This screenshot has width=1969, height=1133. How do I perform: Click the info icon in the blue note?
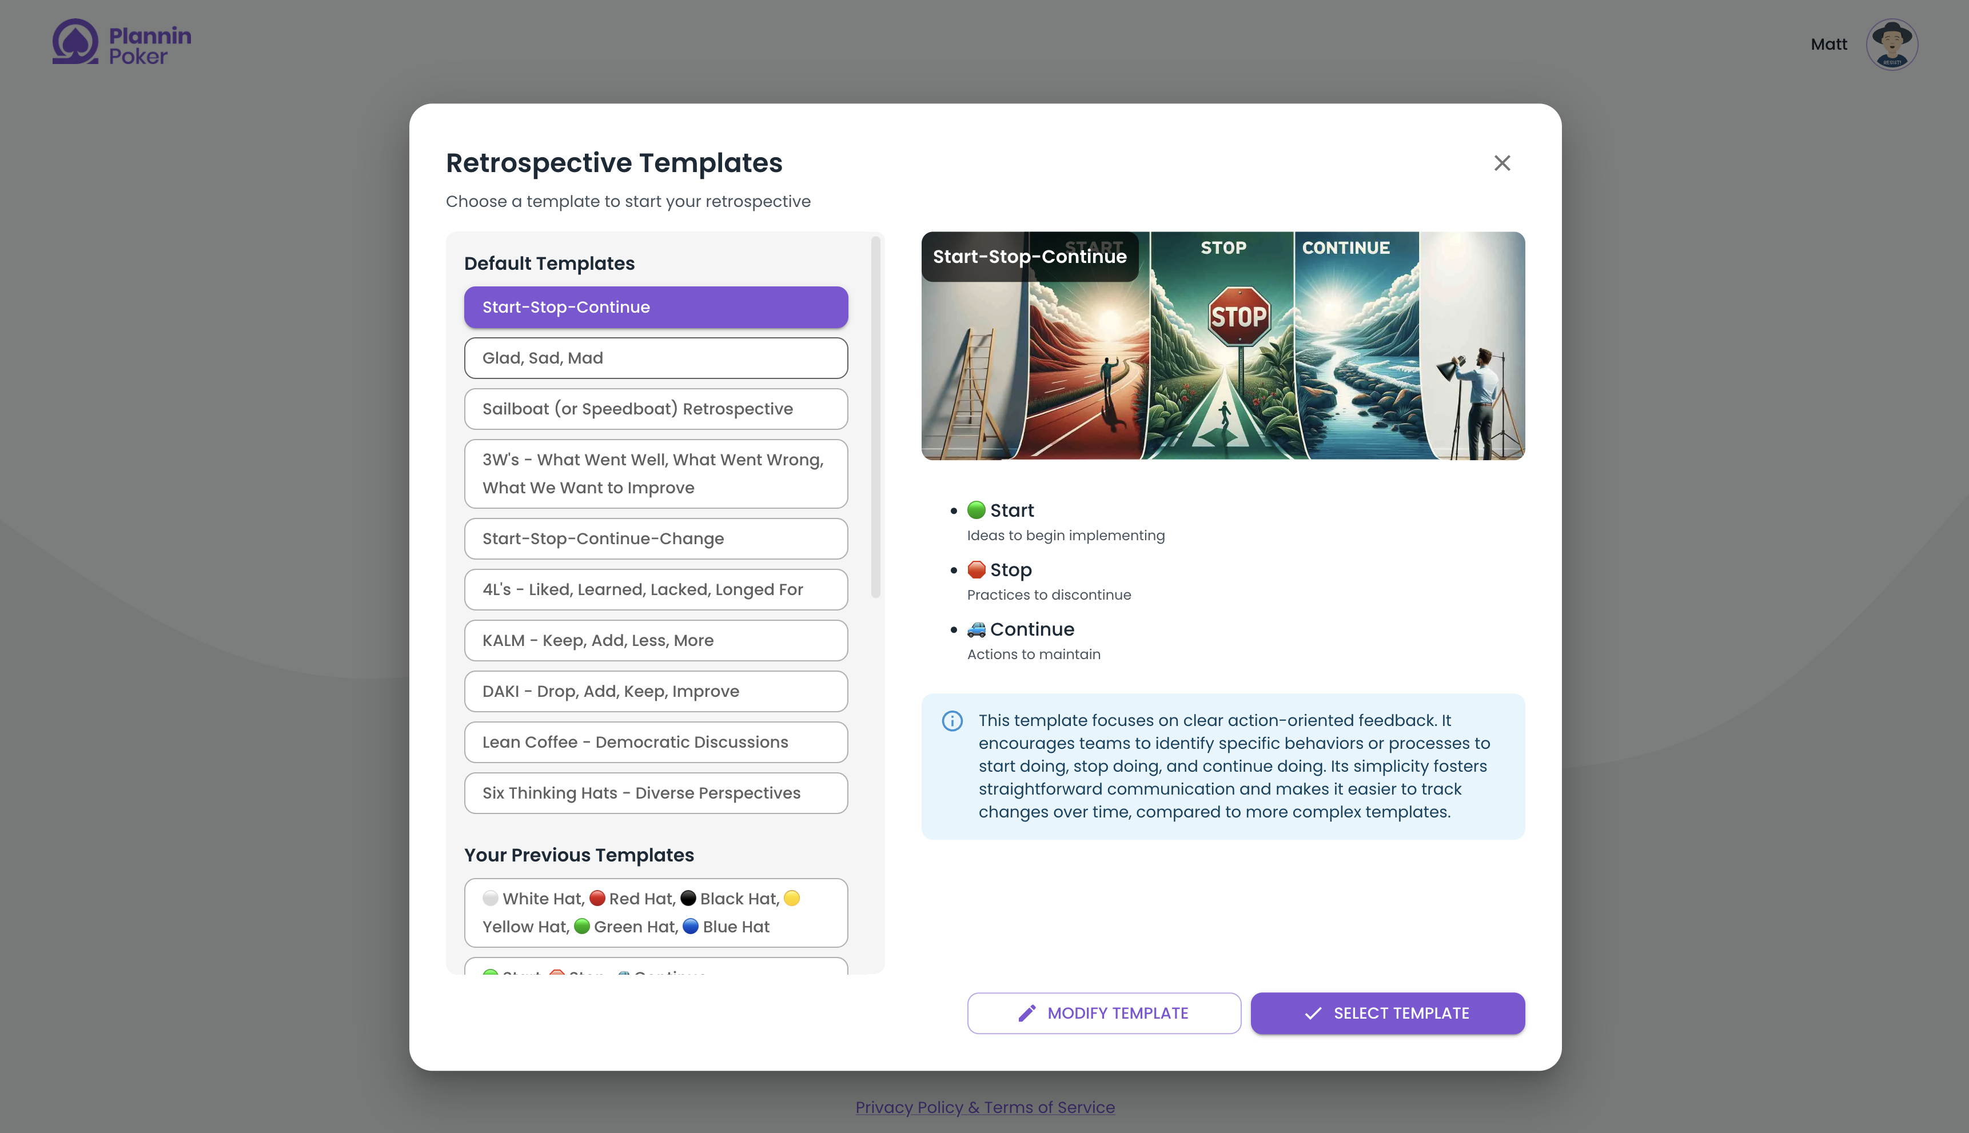tap(952, 721)
